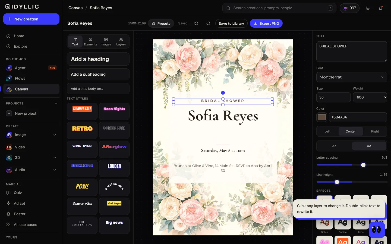Image resolution: width=391 pixels, height=244 pixels.
Task: Open the text color swatch
Action: click(x=322, y=117)
